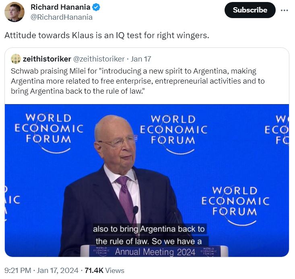Screen dimensions: 295x279
Task: Open the quoted tweet text about Schwab praising Milei
Action: pyautogui.click(x=138, y=81)
